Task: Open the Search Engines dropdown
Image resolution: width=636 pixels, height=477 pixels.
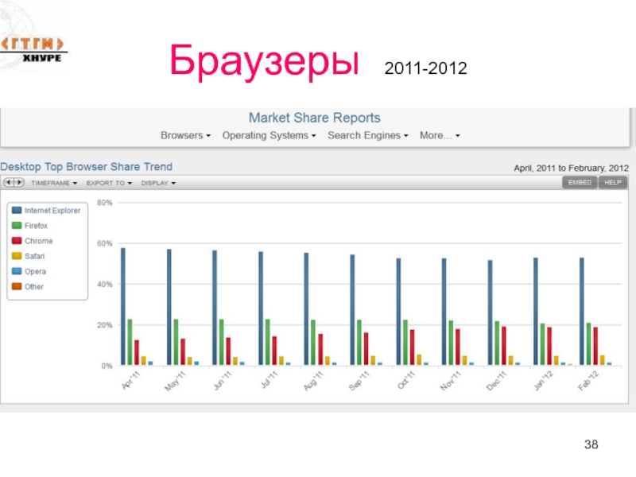Action: pyautogui.click(x=367, y=136)
